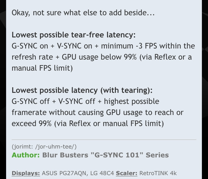Click the "LG 48C4" display name
Viewport: 208px width, 179px height.
tap(102, 173)
